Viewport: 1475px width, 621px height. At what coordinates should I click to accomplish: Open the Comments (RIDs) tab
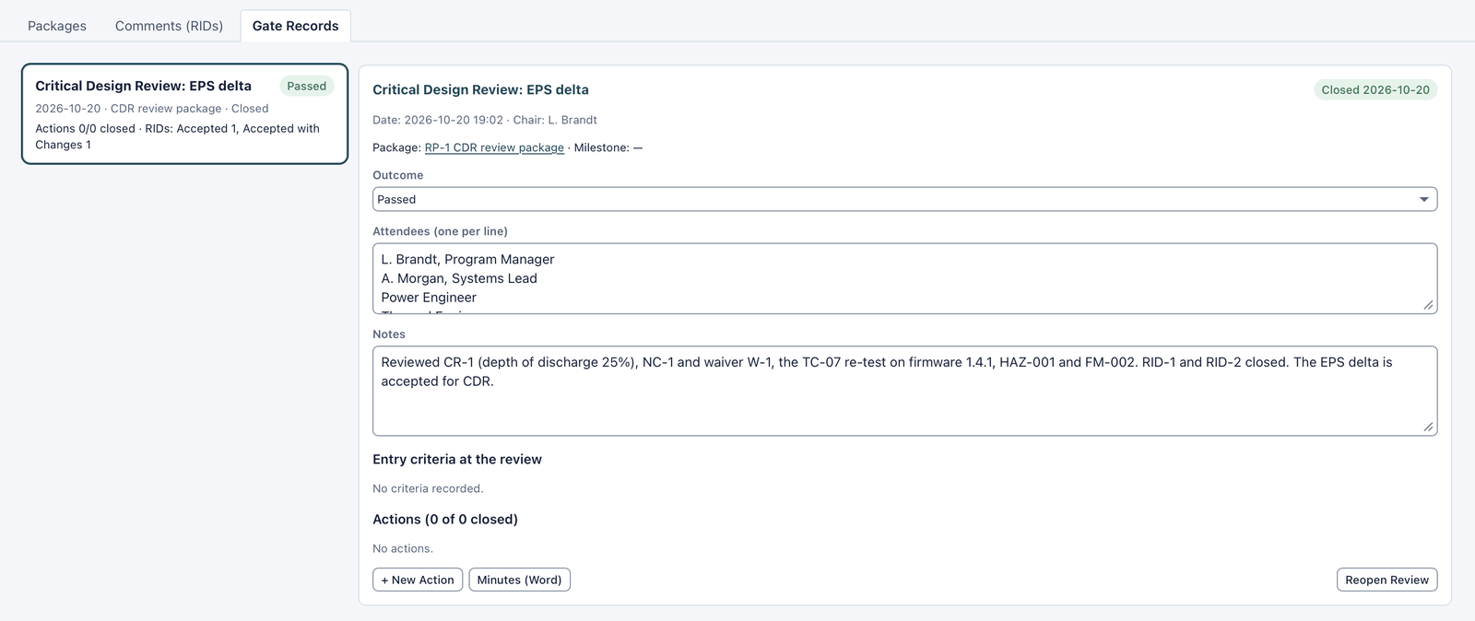(169, 26)
